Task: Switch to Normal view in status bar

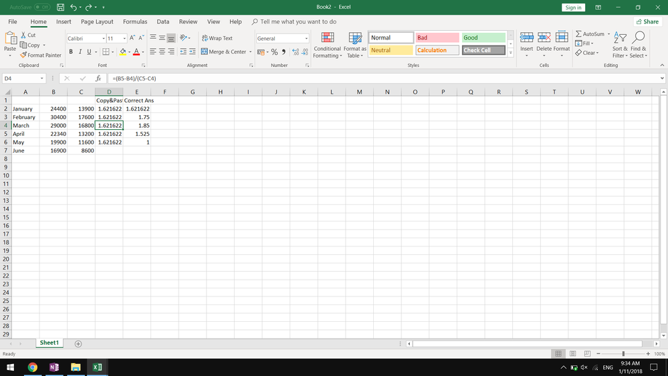Action: pyautogui.click(x=558, y=354)
